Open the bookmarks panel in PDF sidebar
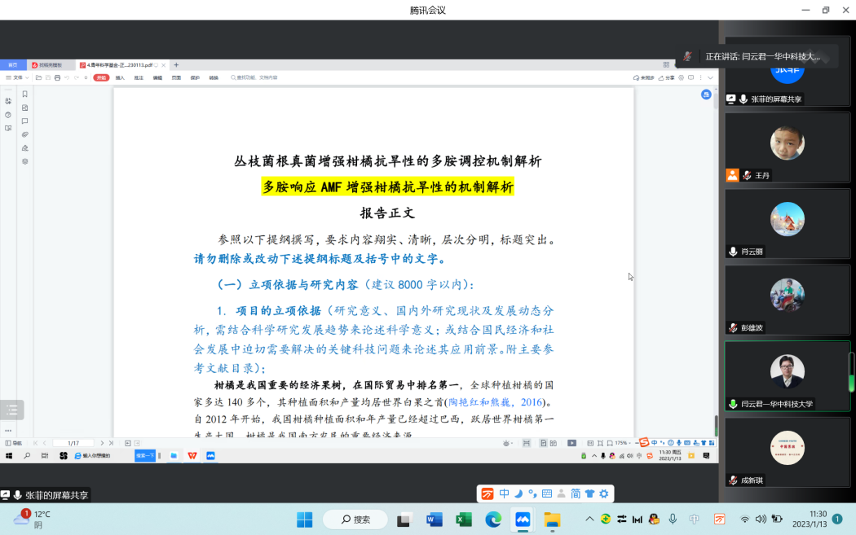This screenshot has width=856, height=535. tap(24, 94)
